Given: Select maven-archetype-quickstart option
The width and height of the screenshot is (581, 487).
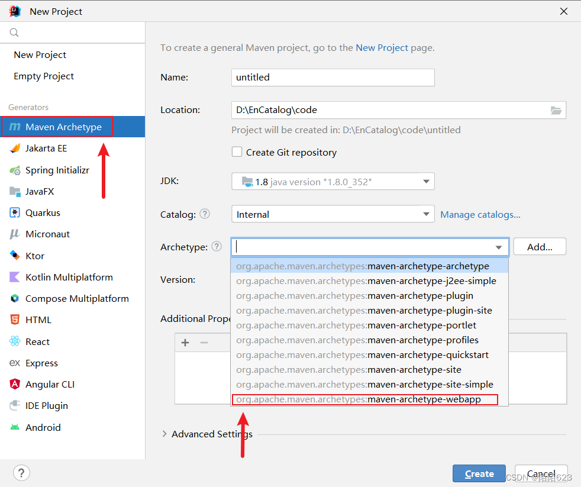Looking at the screenshot, I should pos(369,355).
